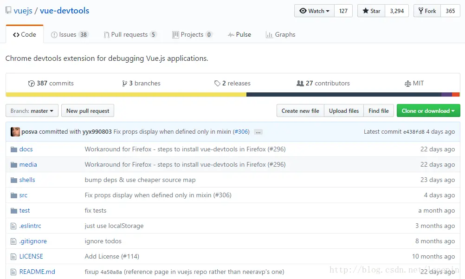The width and height of the screenshot is (465, 279).
Task: Click the src folder icon
Action: [x=13, y=195]
